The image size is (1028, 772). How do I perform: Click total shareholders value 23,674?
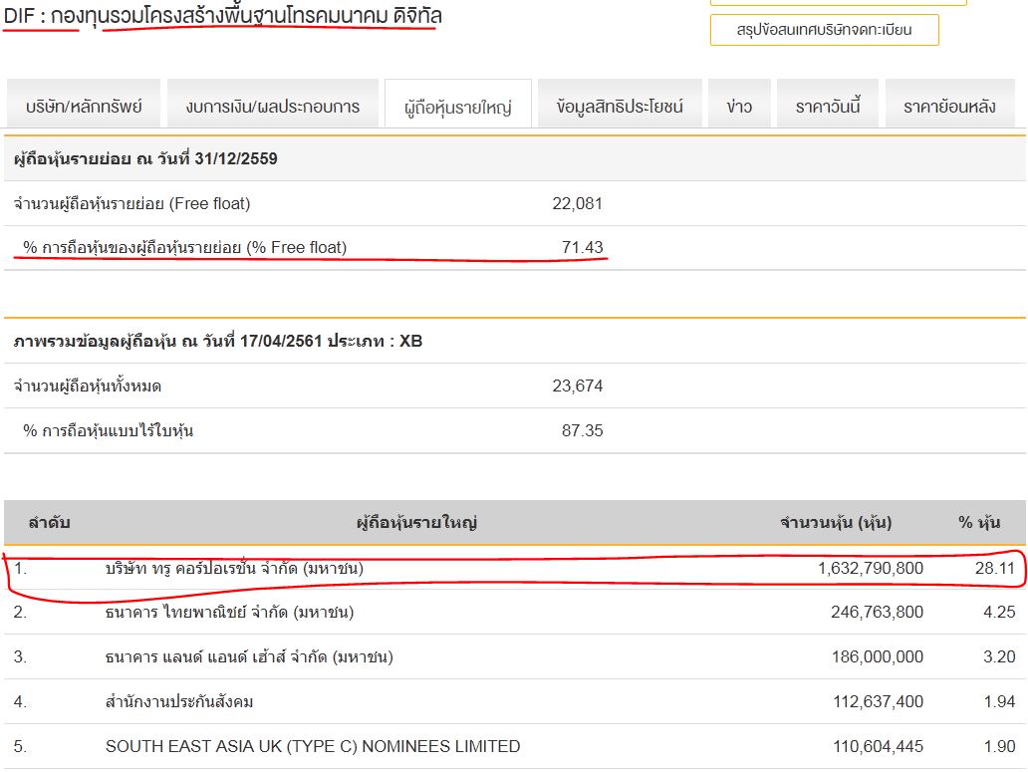tap(577, 386)
